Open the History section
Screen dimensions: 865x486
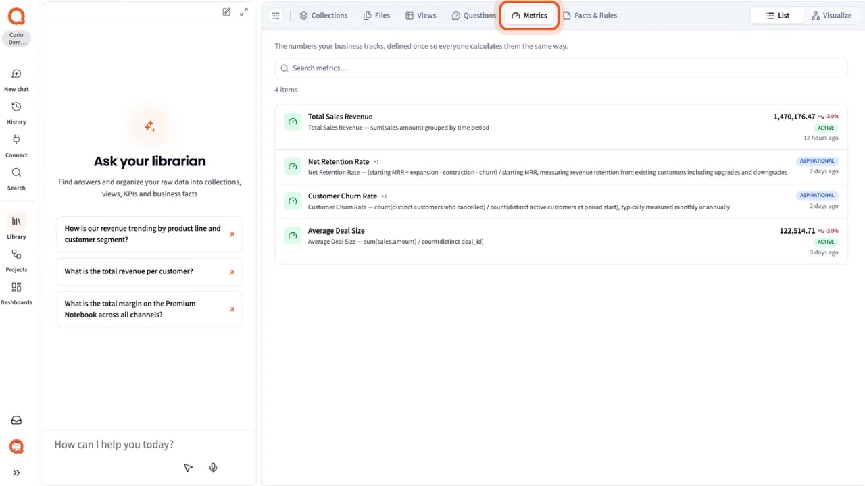[16, 113]
